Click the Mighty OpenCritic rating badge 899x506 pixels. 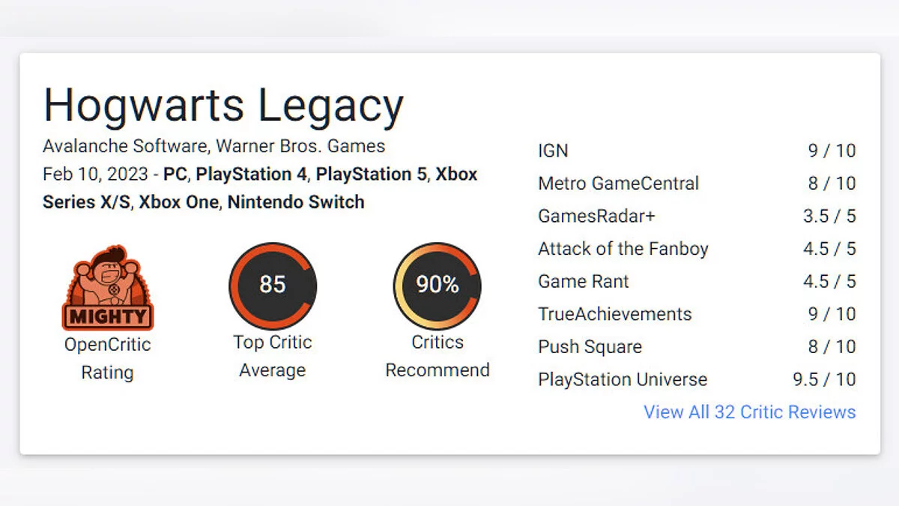pos(107,289)
